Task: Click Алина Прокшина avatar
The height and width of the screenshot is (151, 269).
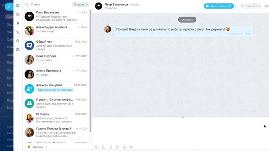Action: (x=29, y=74)
